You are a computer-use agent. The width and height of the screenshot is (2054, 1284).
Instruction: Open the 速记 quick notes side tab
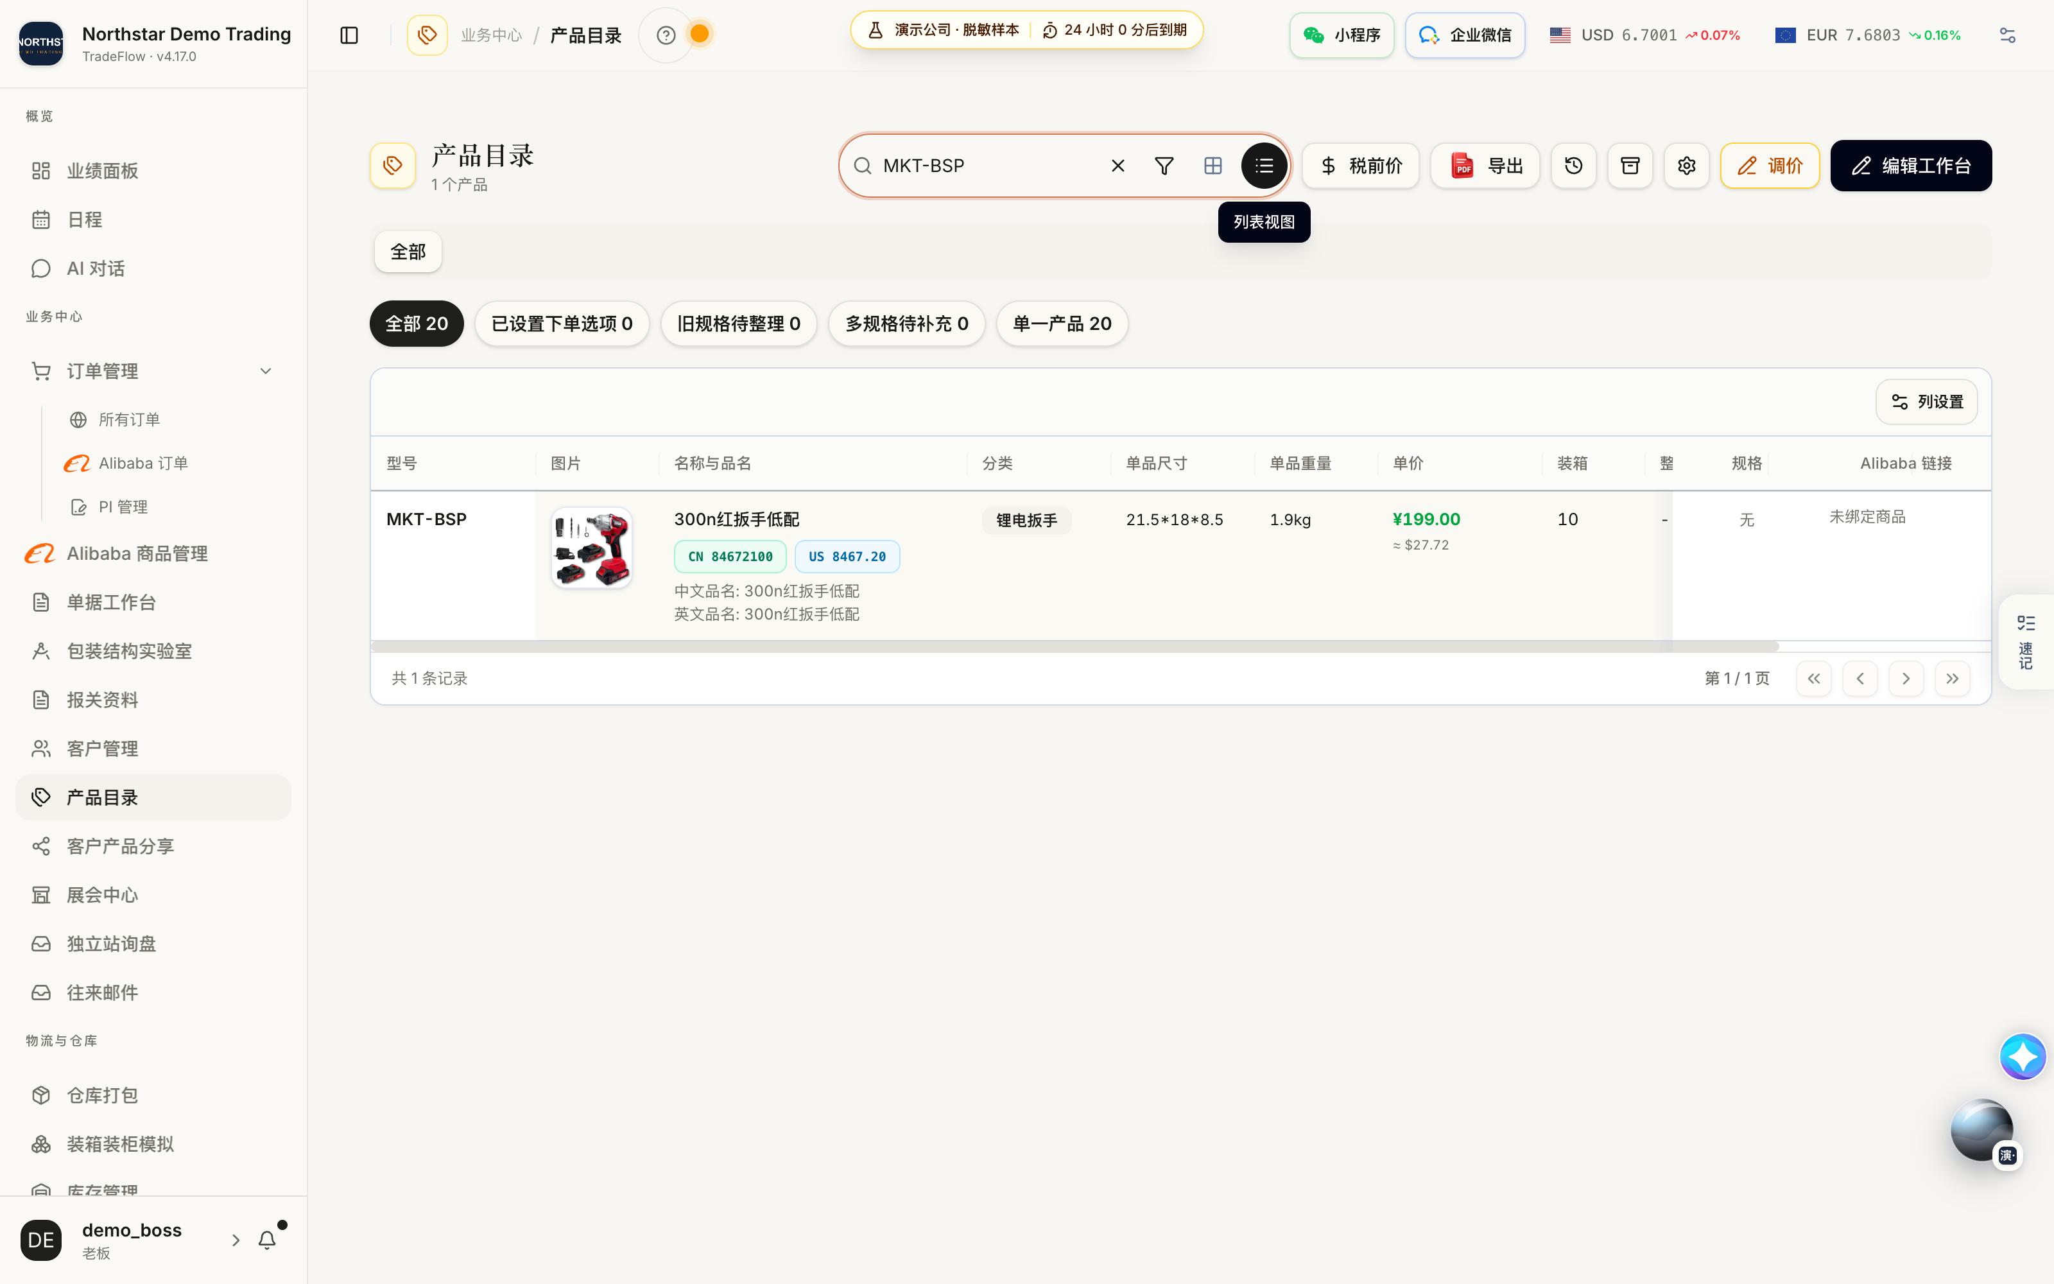(2026, 642)
